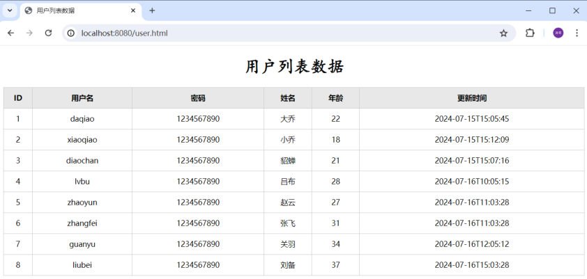The height and width of the screenshot is (279, 587).
Task: Click name cell 张飞
Action: coord(288,223)
